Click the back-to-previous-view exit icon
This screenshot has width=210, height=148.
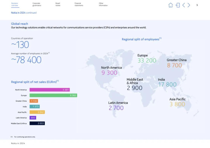178,5
